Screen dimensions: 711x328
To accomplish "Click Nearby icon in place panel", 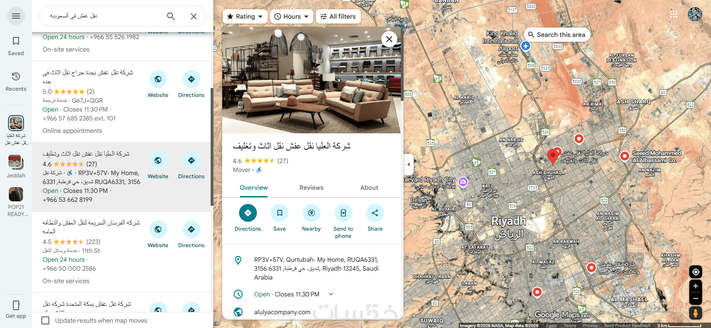I will tap(312, 213).
